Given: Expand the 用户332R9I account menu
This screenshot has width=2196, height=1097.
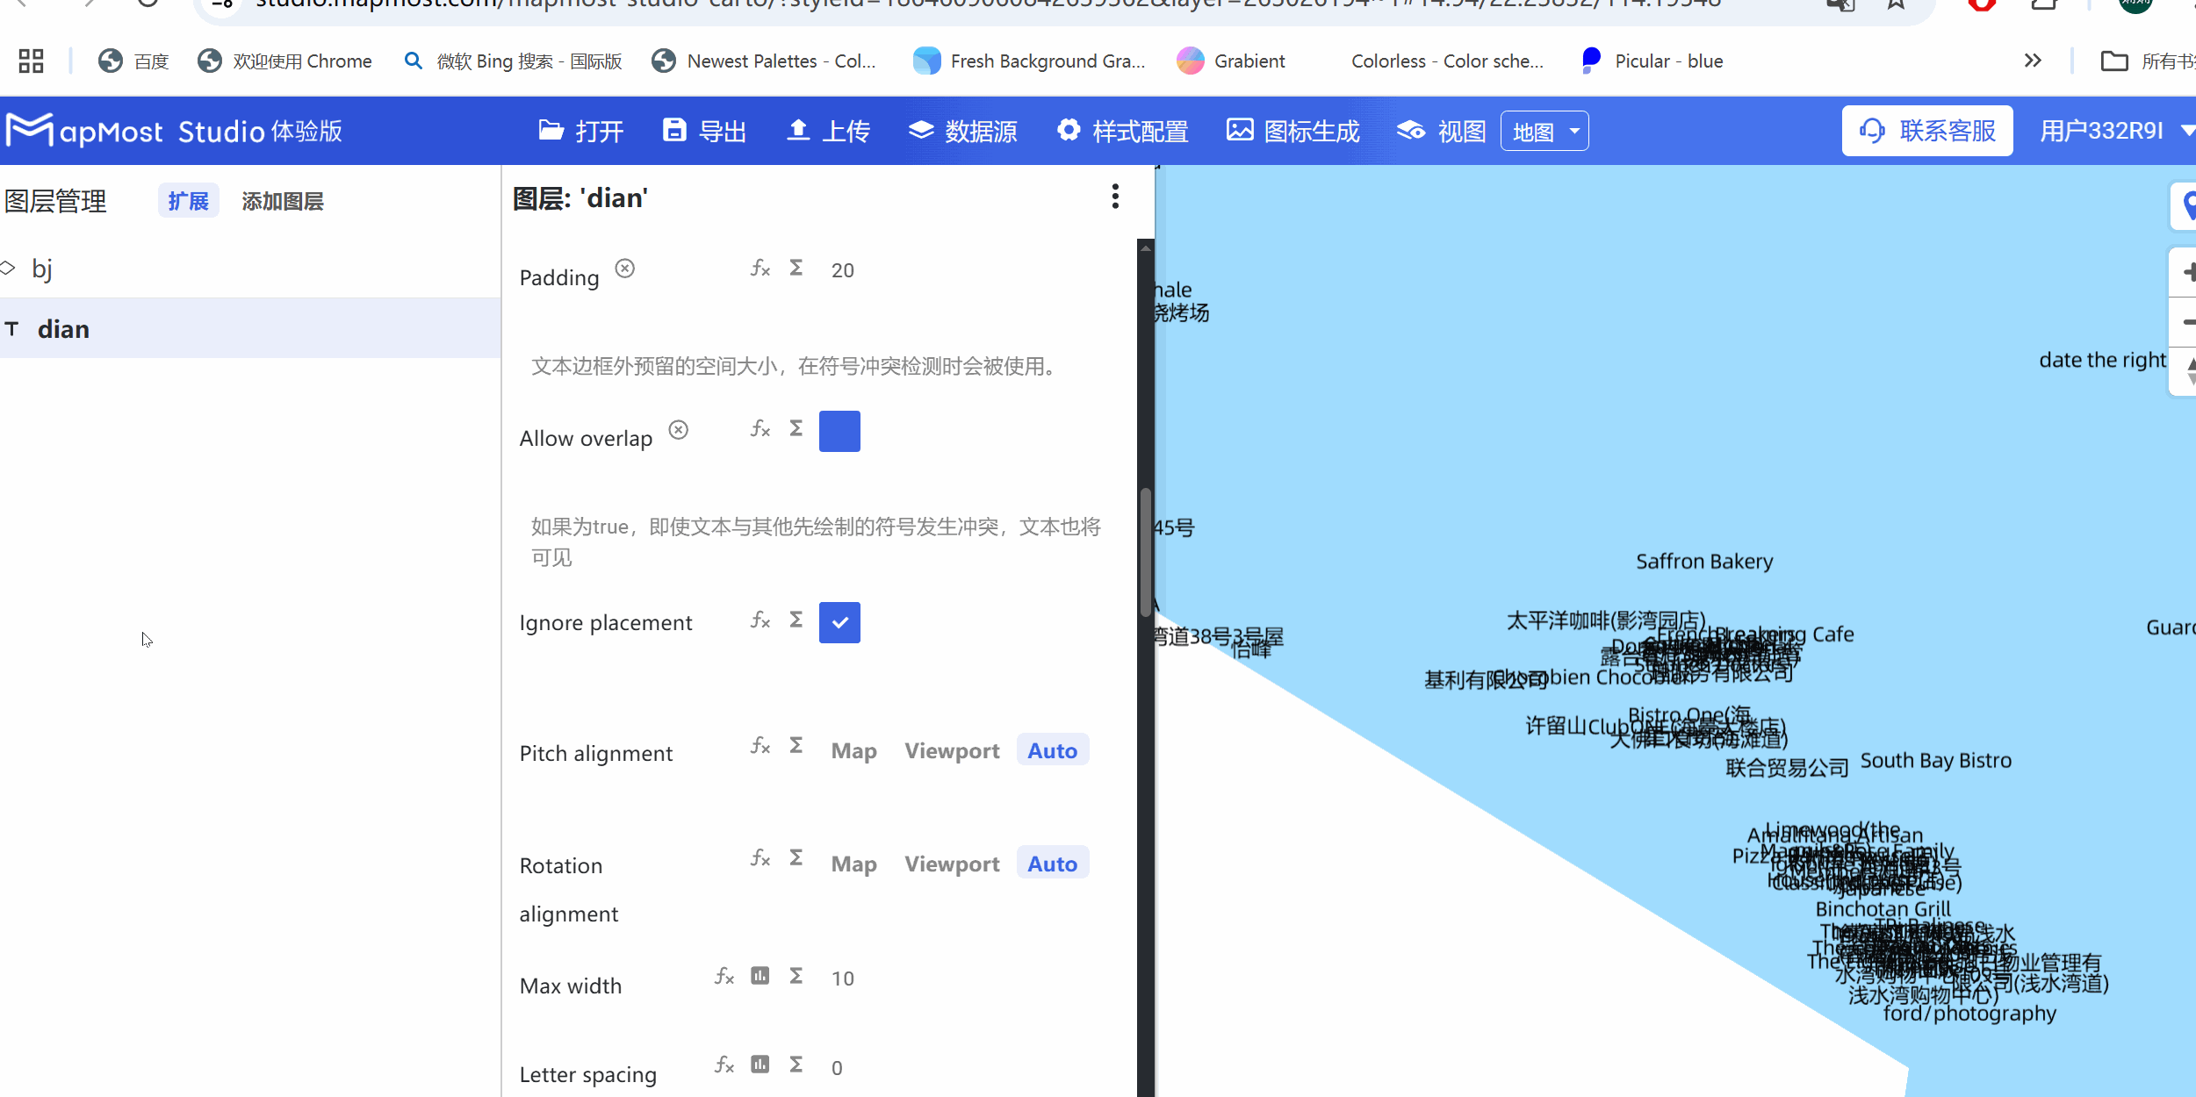Looking at the screenshot, I should [2113, 130].
